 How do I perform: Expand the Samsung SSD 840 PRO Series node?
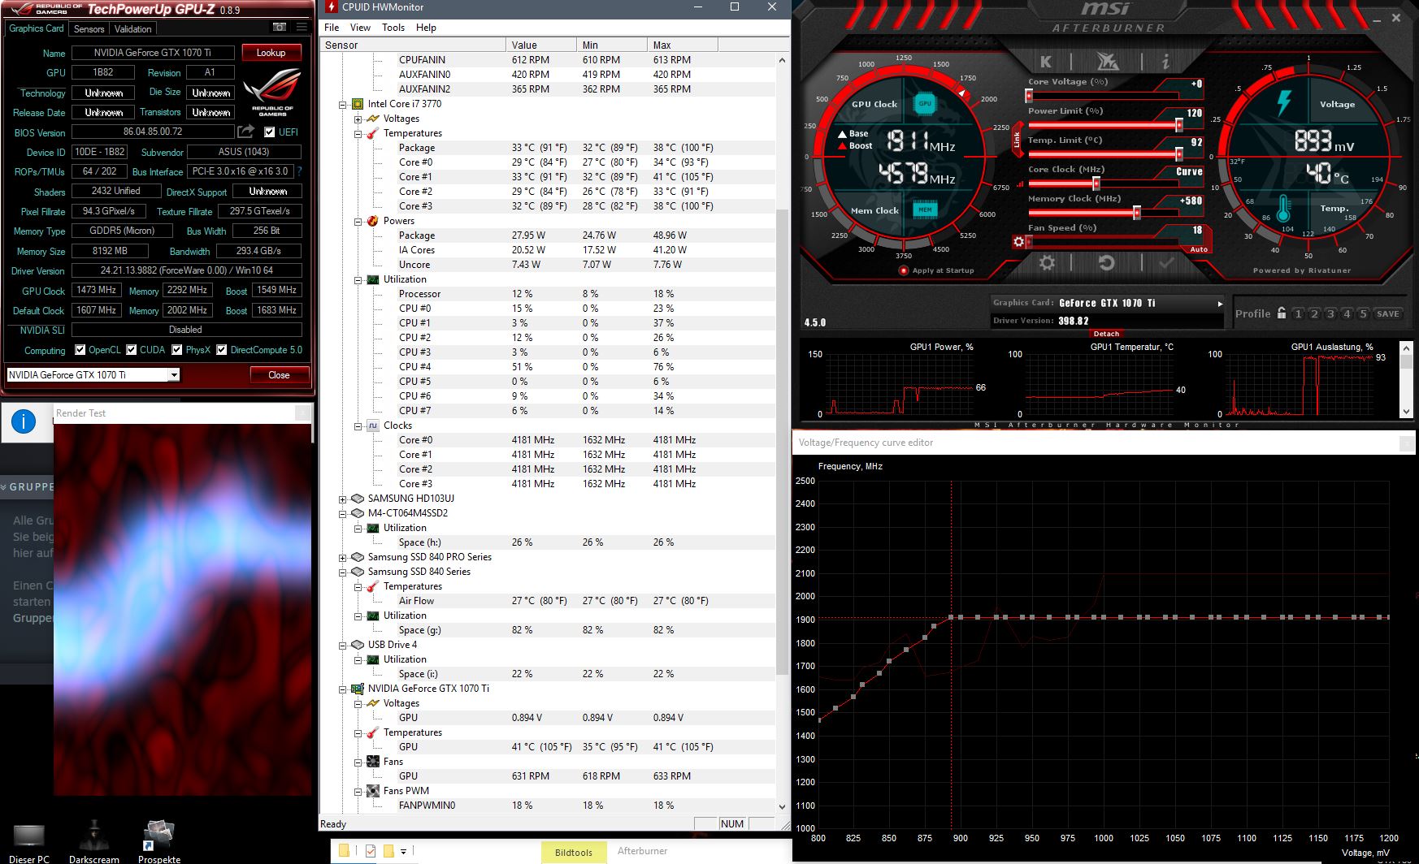click(342, 557)
